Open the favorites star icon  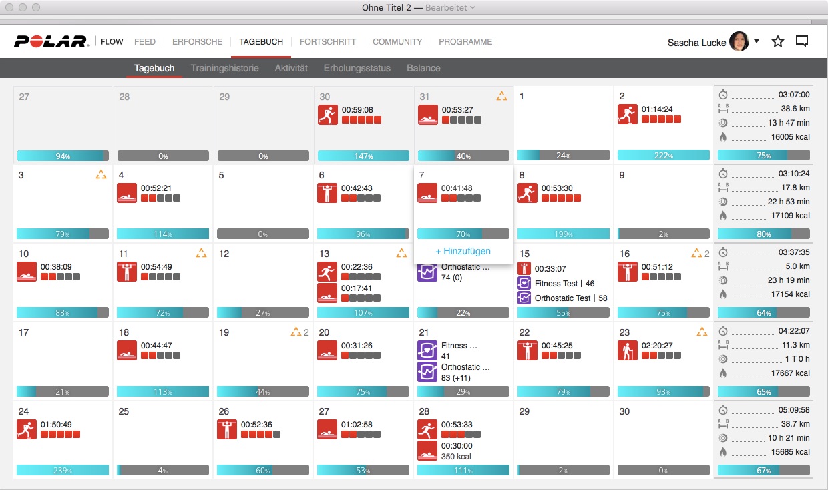coord(778,42)
